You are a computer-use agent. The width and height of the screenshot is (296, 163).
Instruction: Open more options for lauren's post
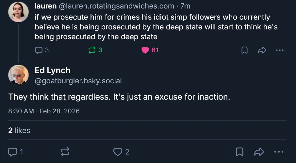coord(280,50)
